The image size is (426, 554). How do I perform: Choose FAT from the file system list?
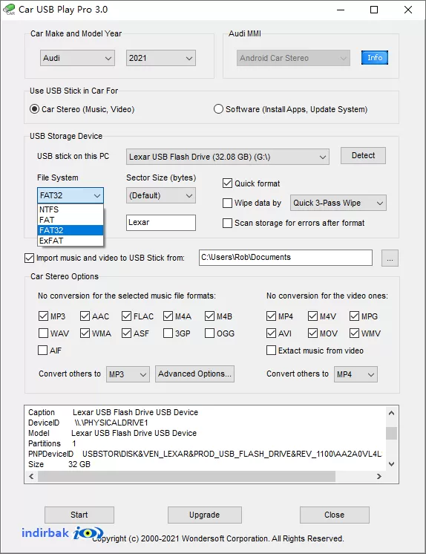pos(71,220)
